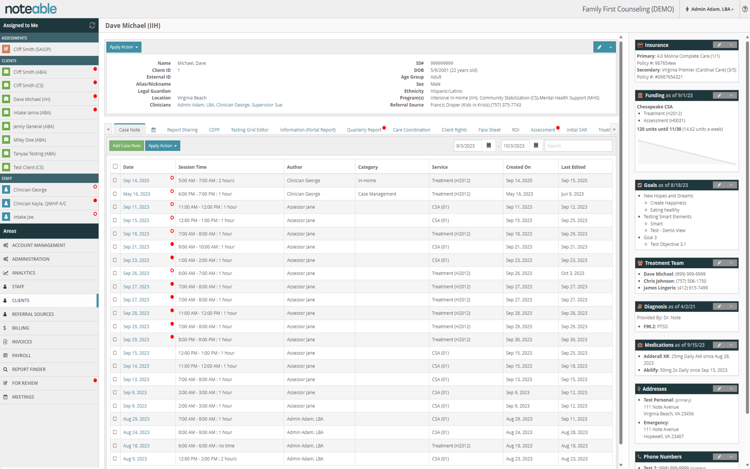This screenshot has width=750, height=469.
Task: Click the case note Search field
Action: coord(578,145)
